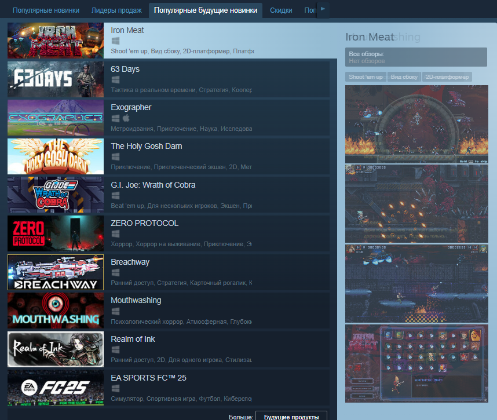The image size is (497, 420).
Task: Click the EA SPORTS FC 25 capsule image
Action: pyautogui.click(x=56, y=388)
